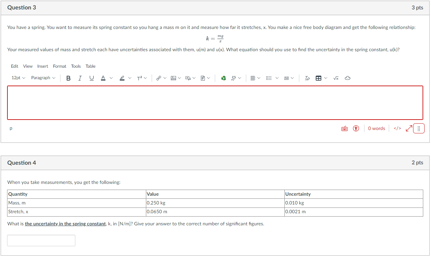Image resolution: width=431 pixels, height=257 pixels.
Task: Open the Insert menu
Action: pyautogui.click(x=43, y=66)
